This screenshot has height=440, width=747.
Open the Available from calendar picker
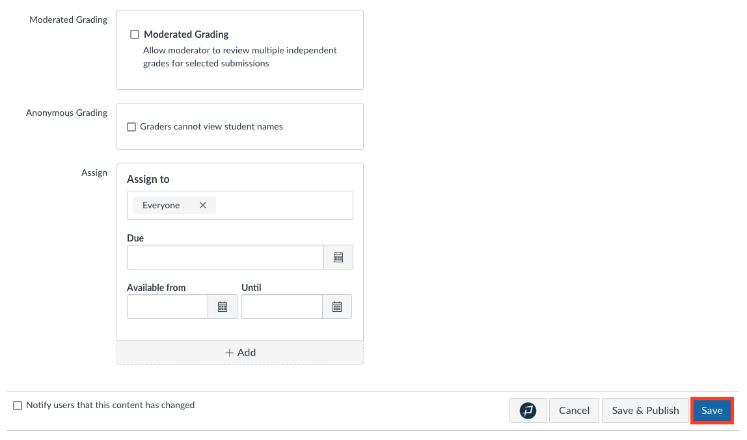[x=223, y=307]
